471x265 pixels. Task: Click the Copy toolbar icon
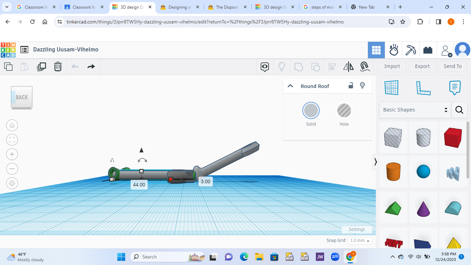click(8, 67)
